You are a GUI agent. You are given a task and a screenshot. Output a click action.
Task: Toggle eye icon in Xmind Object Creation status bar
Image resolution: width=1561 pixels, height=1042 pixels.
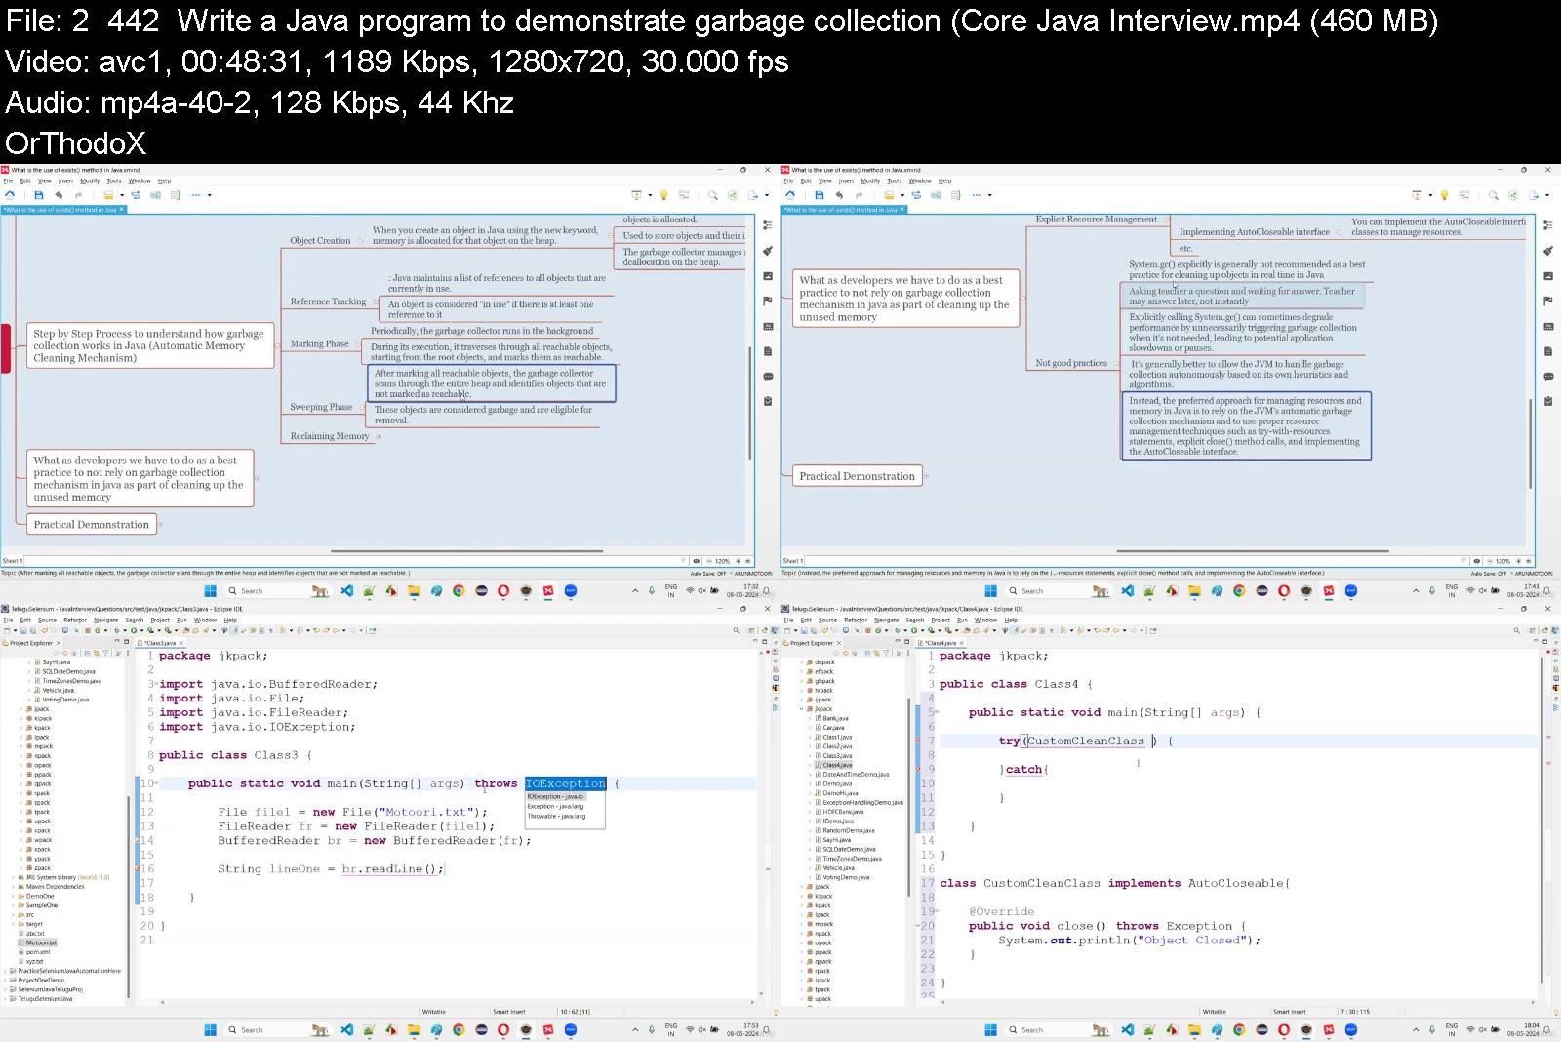pyautogui.click(x=696, y=561)
